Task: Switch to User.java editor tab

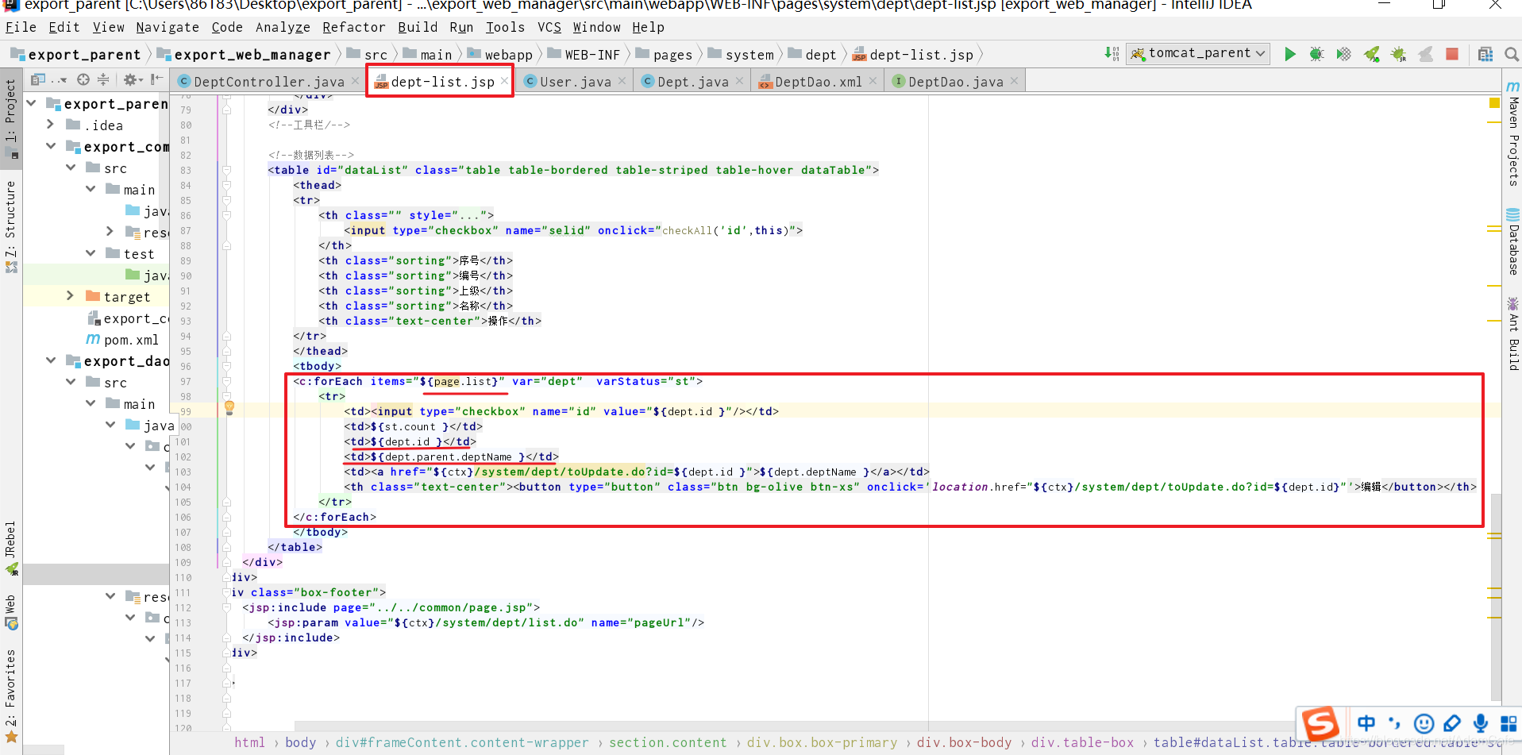Action: [x=576, y=81]
